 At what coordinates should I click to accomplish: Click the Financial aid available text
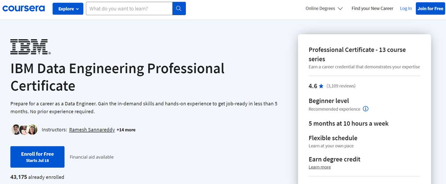click(x=92, y=157)
